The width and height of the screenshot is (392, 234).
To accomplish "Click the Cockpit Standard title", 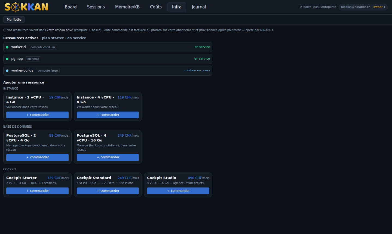I will click(94, 178).
